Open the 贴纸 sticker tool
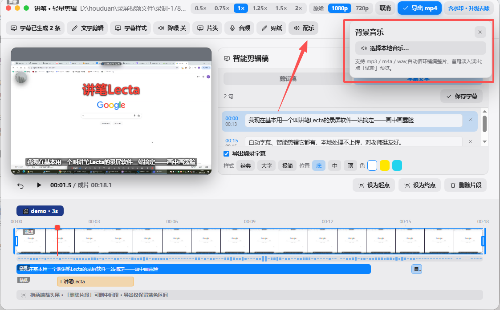The width and height of the screenshot is (500, 310). point(271,28)
